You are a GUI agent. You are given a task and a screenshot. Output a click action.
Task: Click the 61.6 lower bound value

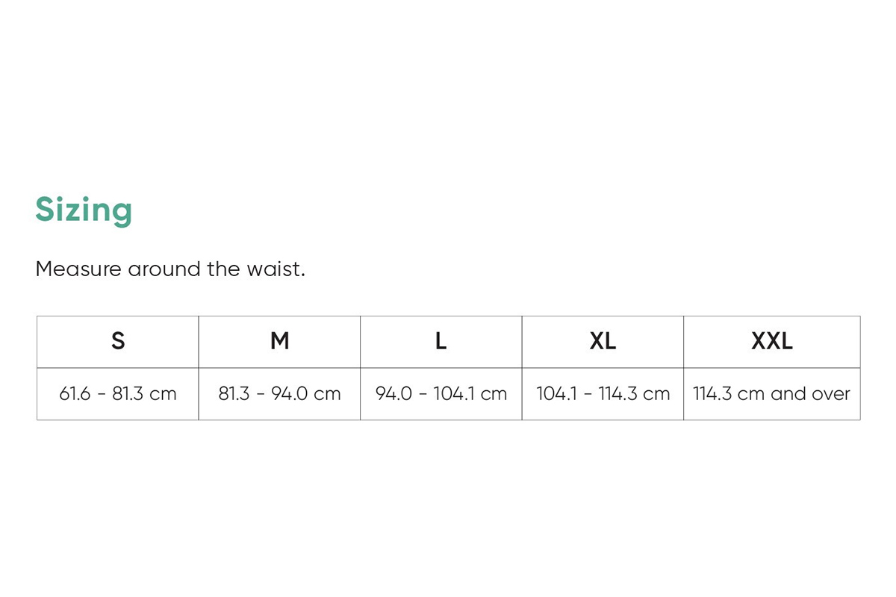[73, 394]
